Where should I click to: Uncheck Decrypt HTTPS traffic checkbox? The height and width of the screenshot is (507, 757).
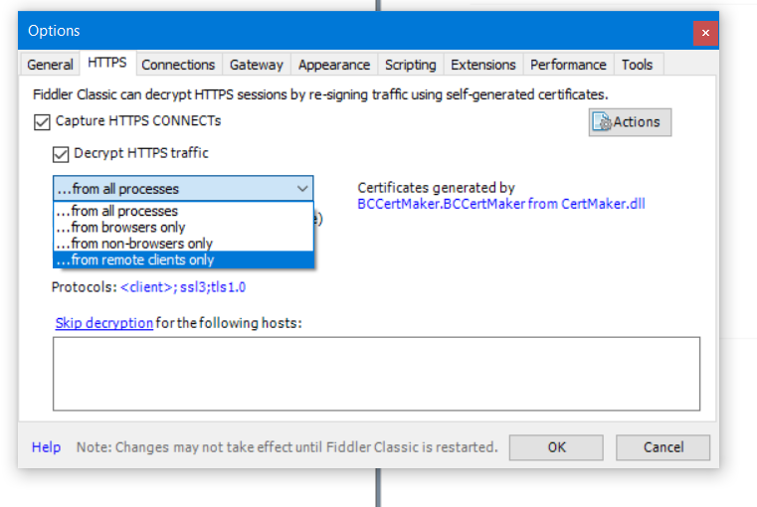point(62,154)
